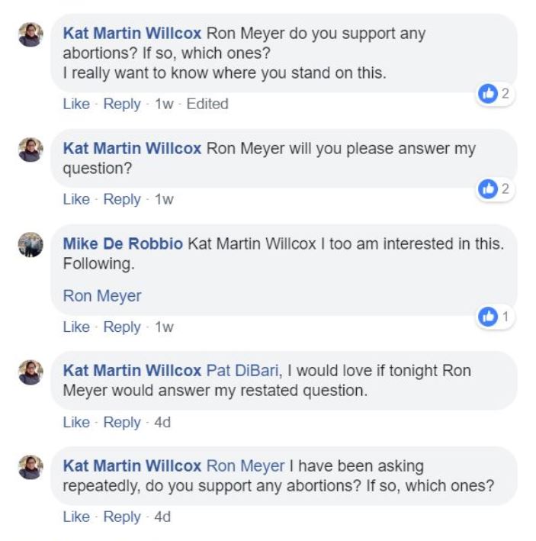Reply to Mike De Robbio's comment
536x541 pixels.
pyautogui.click(x=122, y=327)
